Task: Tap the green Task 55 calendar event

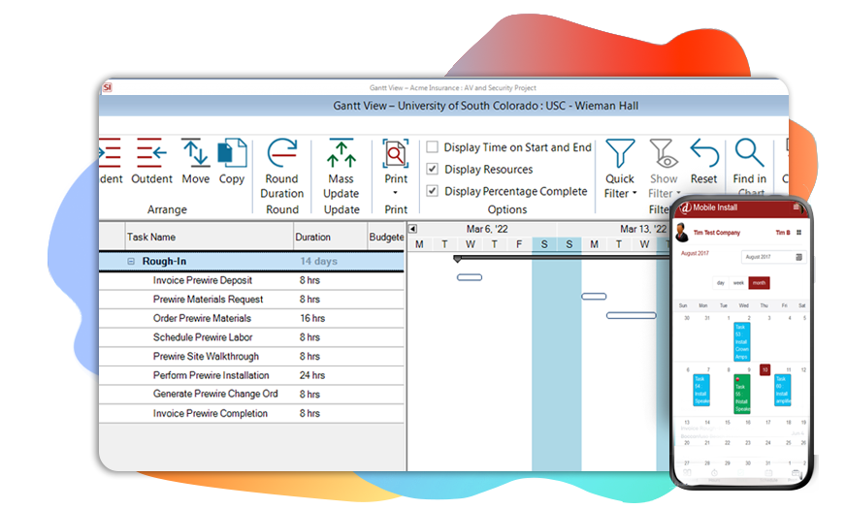Action: (x=742, y=395)
